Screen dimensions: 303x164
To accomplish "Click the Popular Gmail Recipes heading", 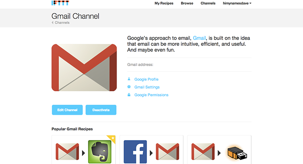I will coord(72,129).
